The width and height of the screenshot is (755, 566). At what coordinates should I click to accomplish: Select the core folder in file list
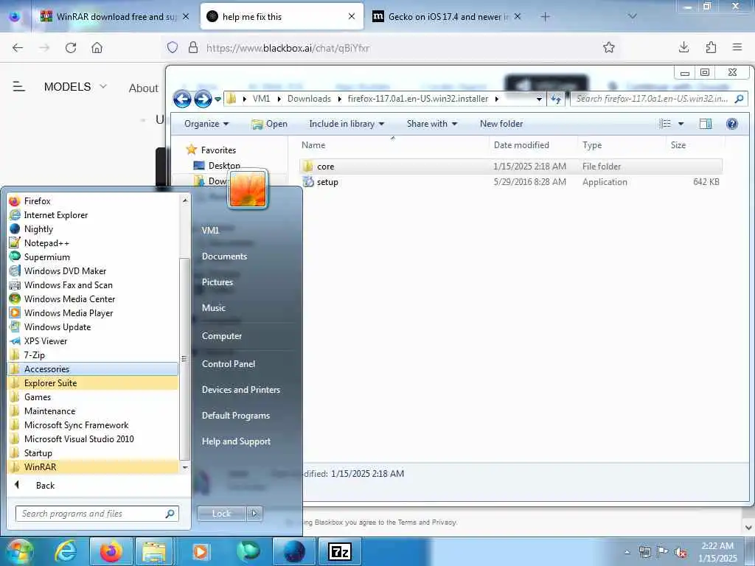(510, 166)
